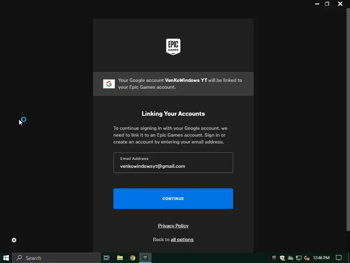350x263 pixels.
Task: Open the Privacy Policy link
Action: point(173,226)
